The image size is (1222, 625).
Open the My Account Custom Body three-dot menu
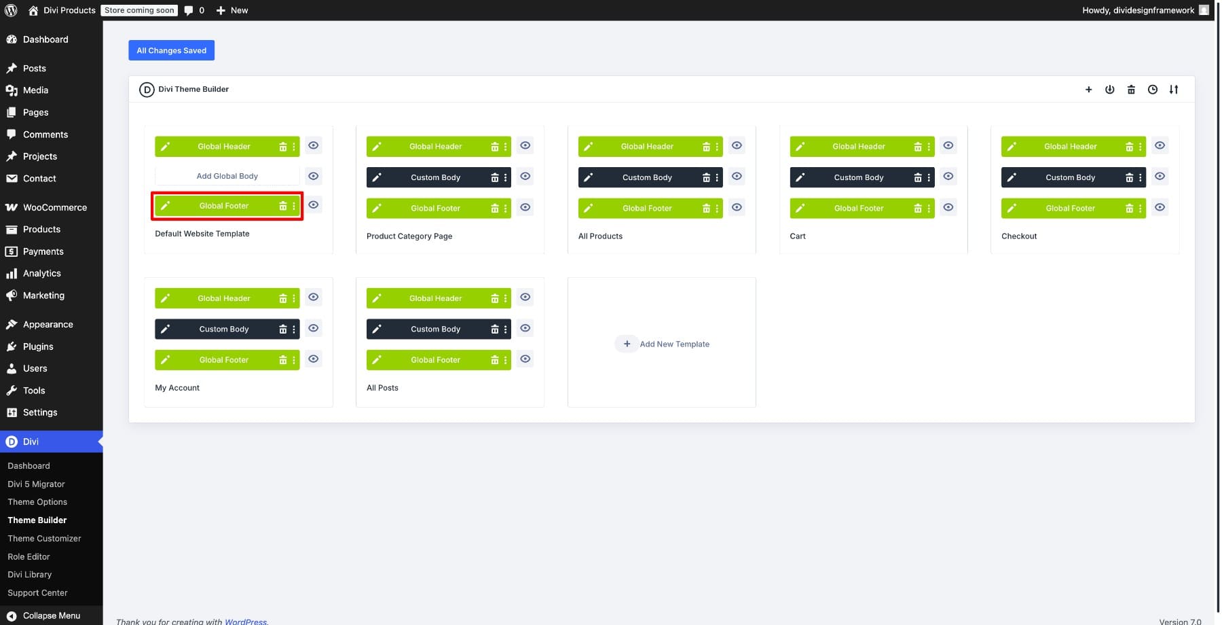pyautogui.click(x=294, y=329)
